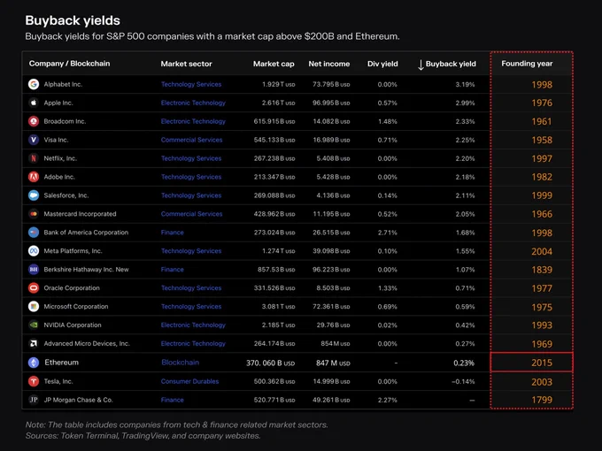
Task: Open JP Morgan's Finance sector link
Action: click(173, 400)
